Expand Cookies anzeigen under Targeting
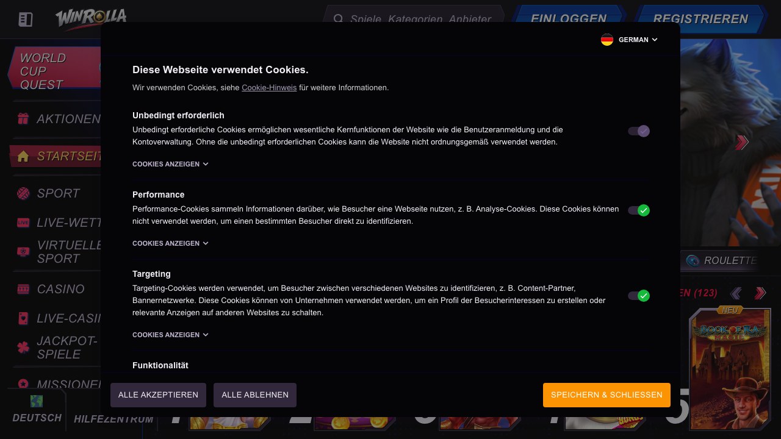The width and height of the screenshot is (781, 439). [x=170, y=335]
